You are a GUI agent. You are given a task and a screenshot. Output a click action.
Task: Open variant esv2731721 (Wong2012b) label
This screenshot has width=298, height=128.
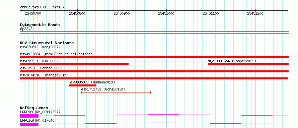pos(103,89)
